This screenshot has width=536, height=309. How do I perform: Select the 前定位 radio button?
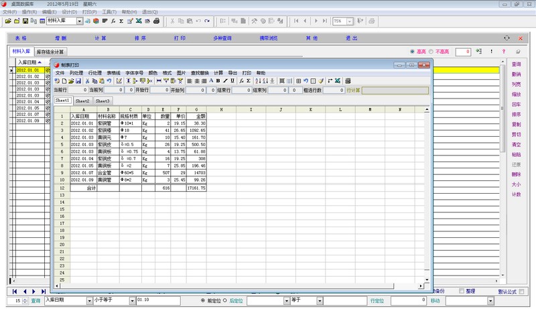coord(203,301)
